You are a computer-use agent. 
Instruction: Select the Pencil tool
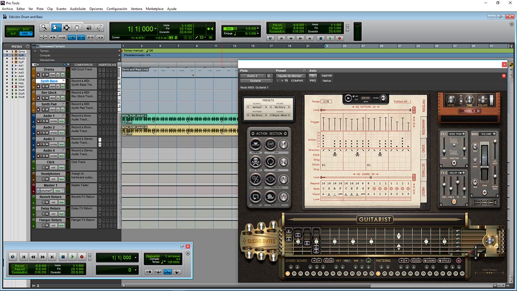coord(100,28)
